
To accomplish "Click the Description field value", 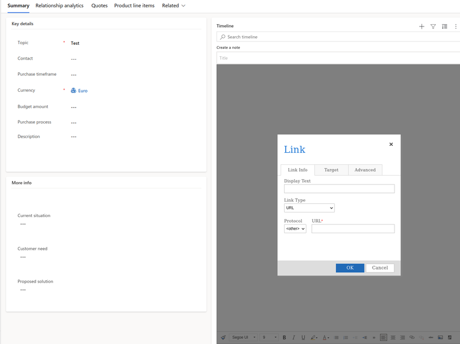I will (x=74, y=137).
